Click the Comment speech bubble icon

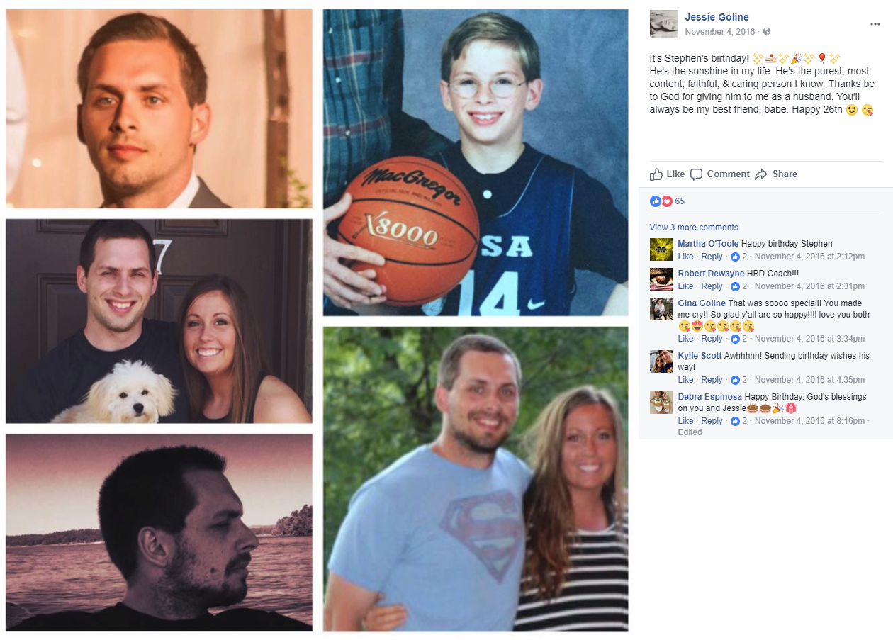coord(697,174)
